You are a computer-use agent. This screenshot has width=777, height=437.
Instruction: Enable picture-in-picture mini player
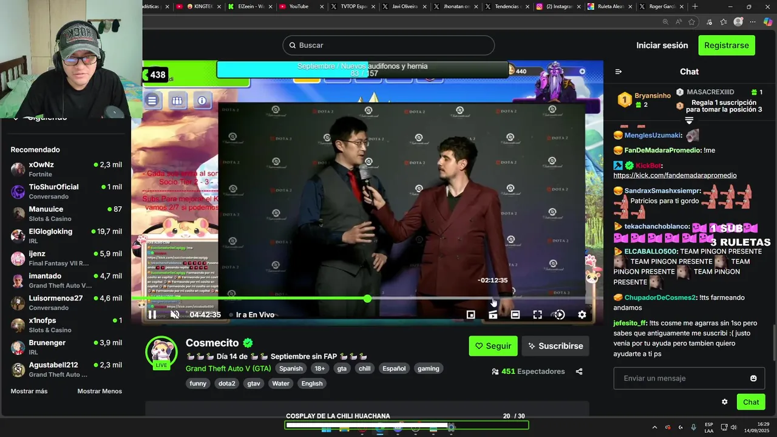(470, 314)
